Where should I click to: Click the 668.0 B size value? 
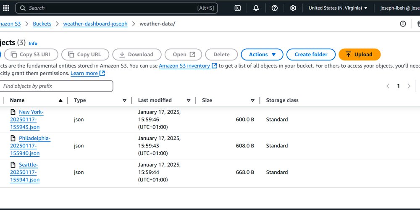245,172
